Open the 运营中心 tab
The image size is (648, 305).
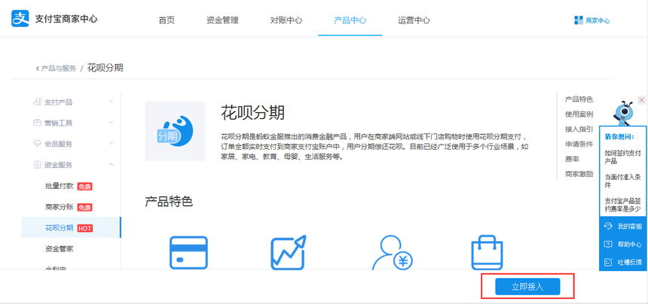[414, 20]
